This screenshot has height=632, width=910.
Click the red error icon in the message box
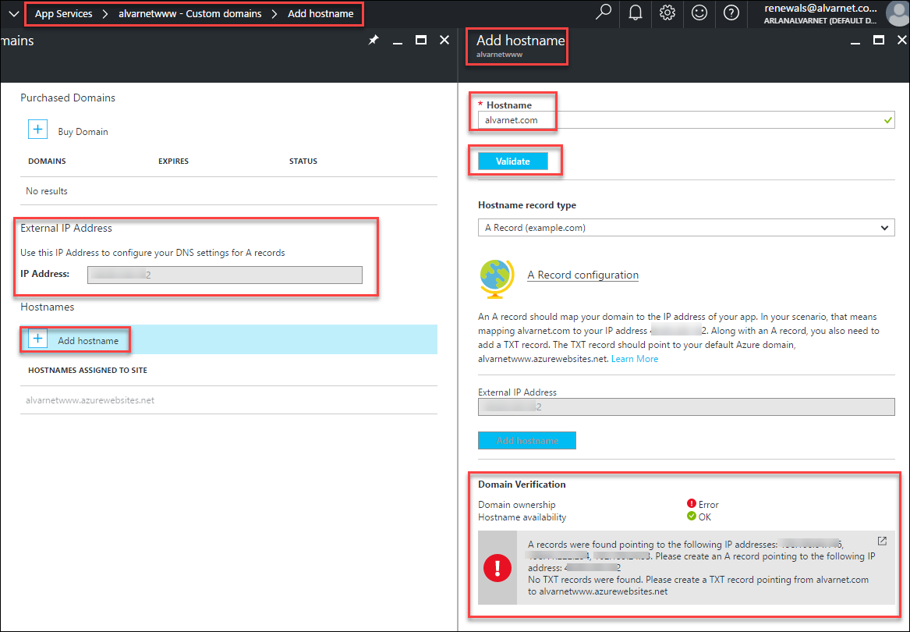(497, 568)
